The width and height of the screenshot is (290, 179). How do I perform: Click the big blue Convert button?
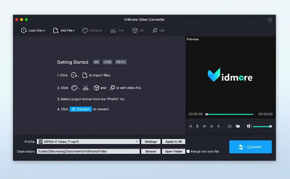point(250,147)
